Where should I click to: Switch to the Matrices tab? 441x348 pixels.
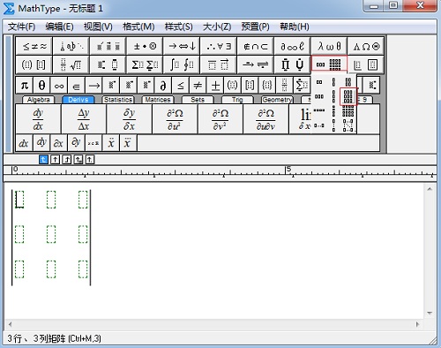point(158,100)
